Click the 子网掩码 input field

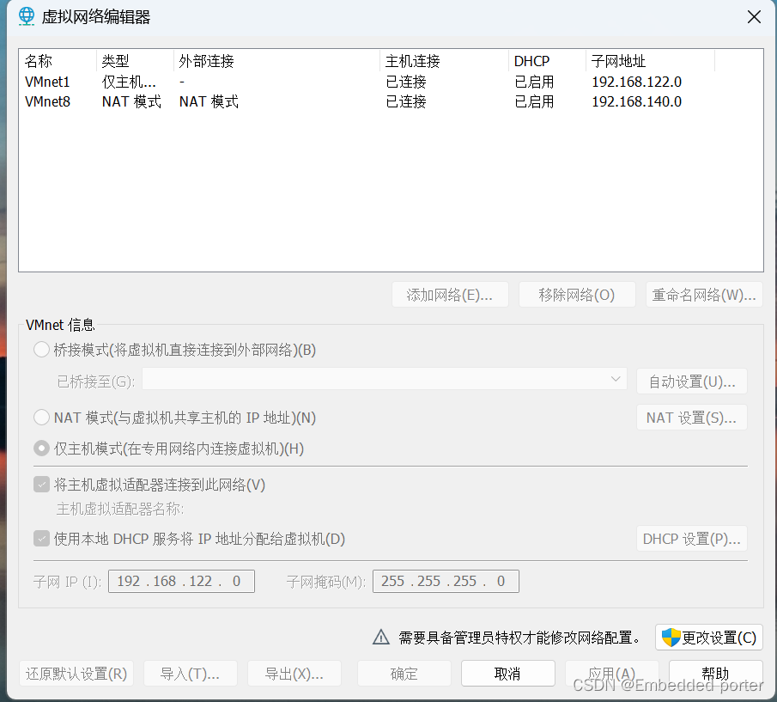point(446,581)
